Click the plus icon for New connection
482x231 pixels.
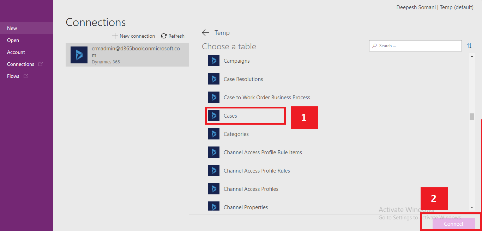point(115,36)
